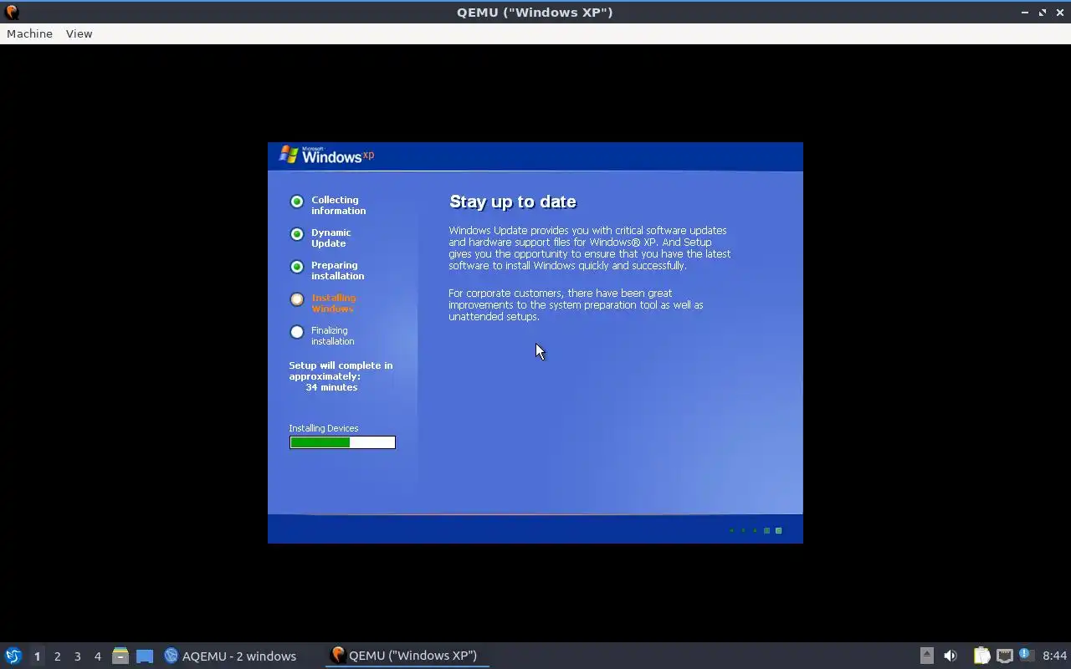Maximize the QEMU window
Viewport: 1071px width, 669px height.
pyautogui.click(x=1043, y=13)
